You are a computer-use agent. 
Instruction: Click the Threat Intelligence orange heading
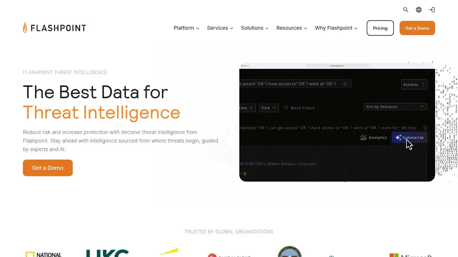tap(102, 112)
